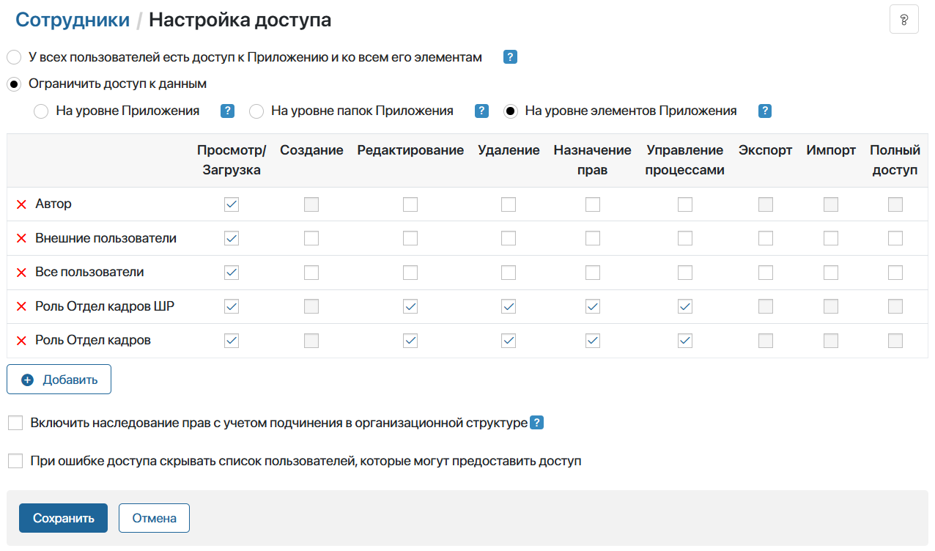The image size is (935, 551).
Task: Check Экспорт for Внешние пользователи
Action: [x=766, y=238]
